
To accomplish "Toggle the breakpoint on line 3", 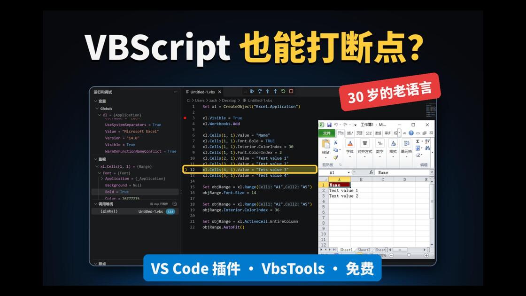I will (x=185, y=118).
